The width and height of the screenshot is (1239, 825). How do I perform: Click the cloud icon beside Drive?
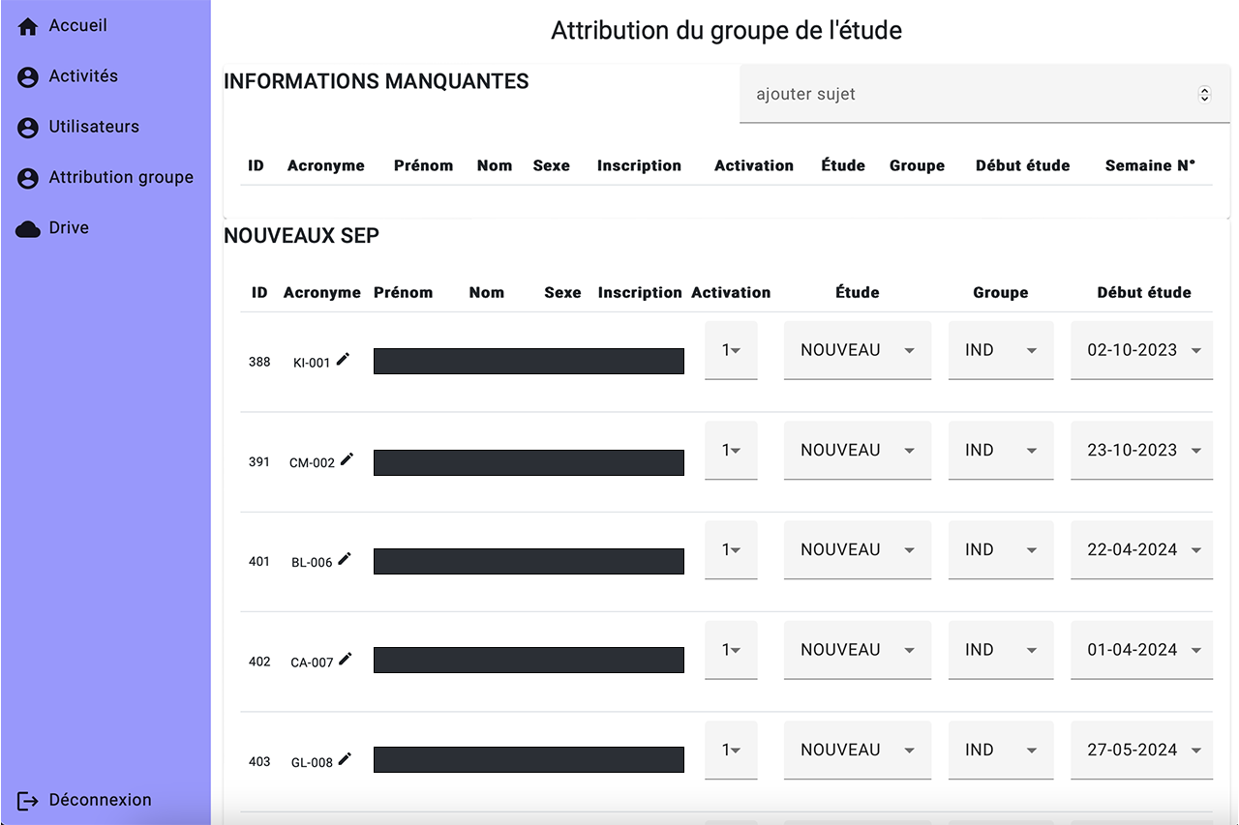coord(28,228)
